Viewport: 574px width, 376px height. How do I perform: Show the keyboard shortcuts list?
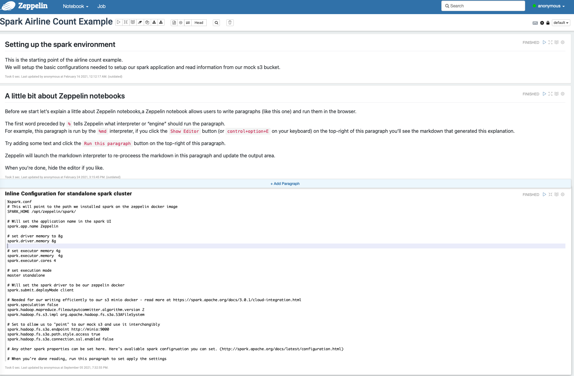click(535, 23)
